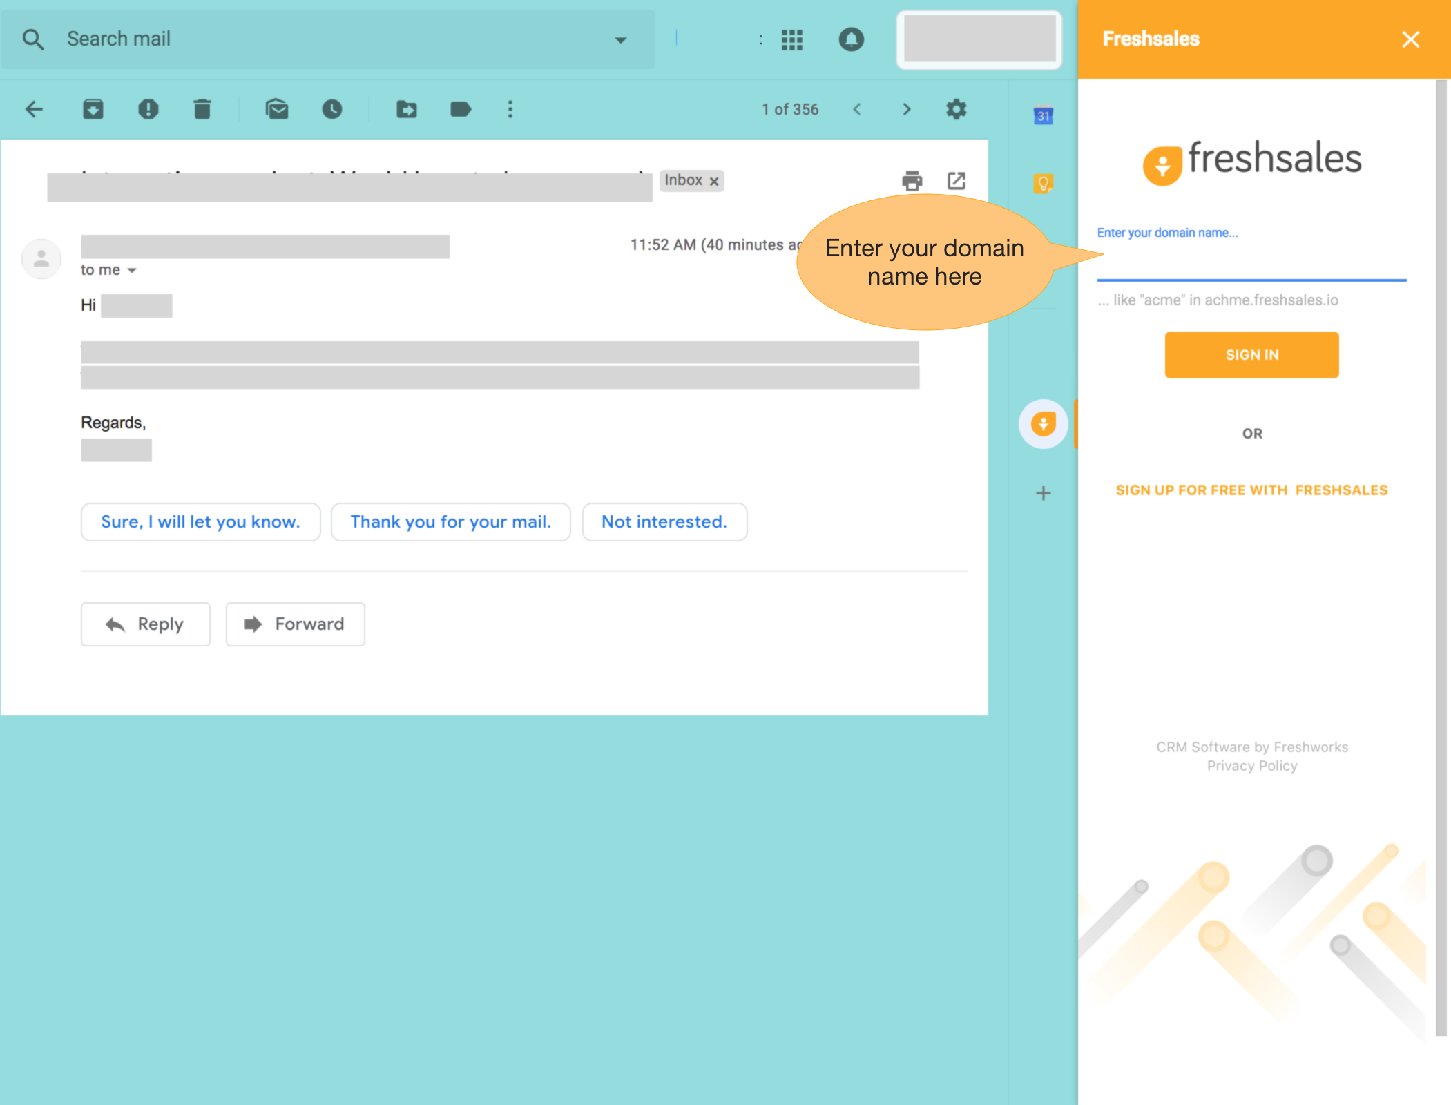Screen dimensions: 1451x1105
Task: Click 'Sign up for free with Freshsales' link
Action: pos(1251,490)
